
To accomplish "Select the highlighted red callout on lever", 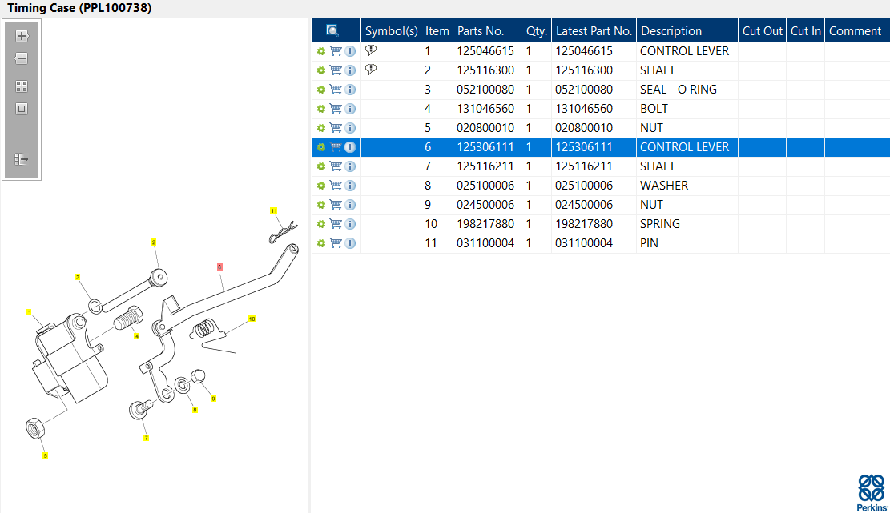I will 219,267.
